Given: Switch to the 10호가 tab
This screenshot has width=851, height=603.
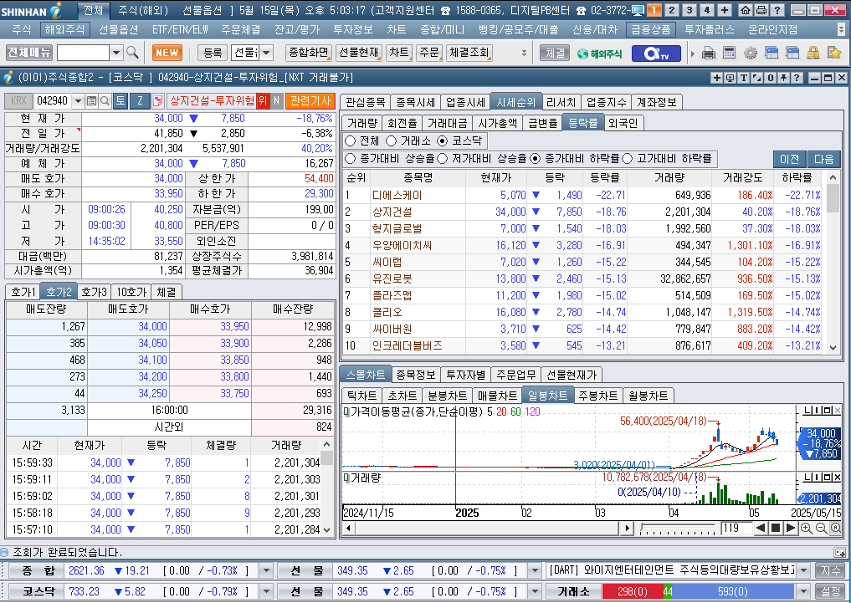Looking at the screenshot, I should click(x=131, y=292).
